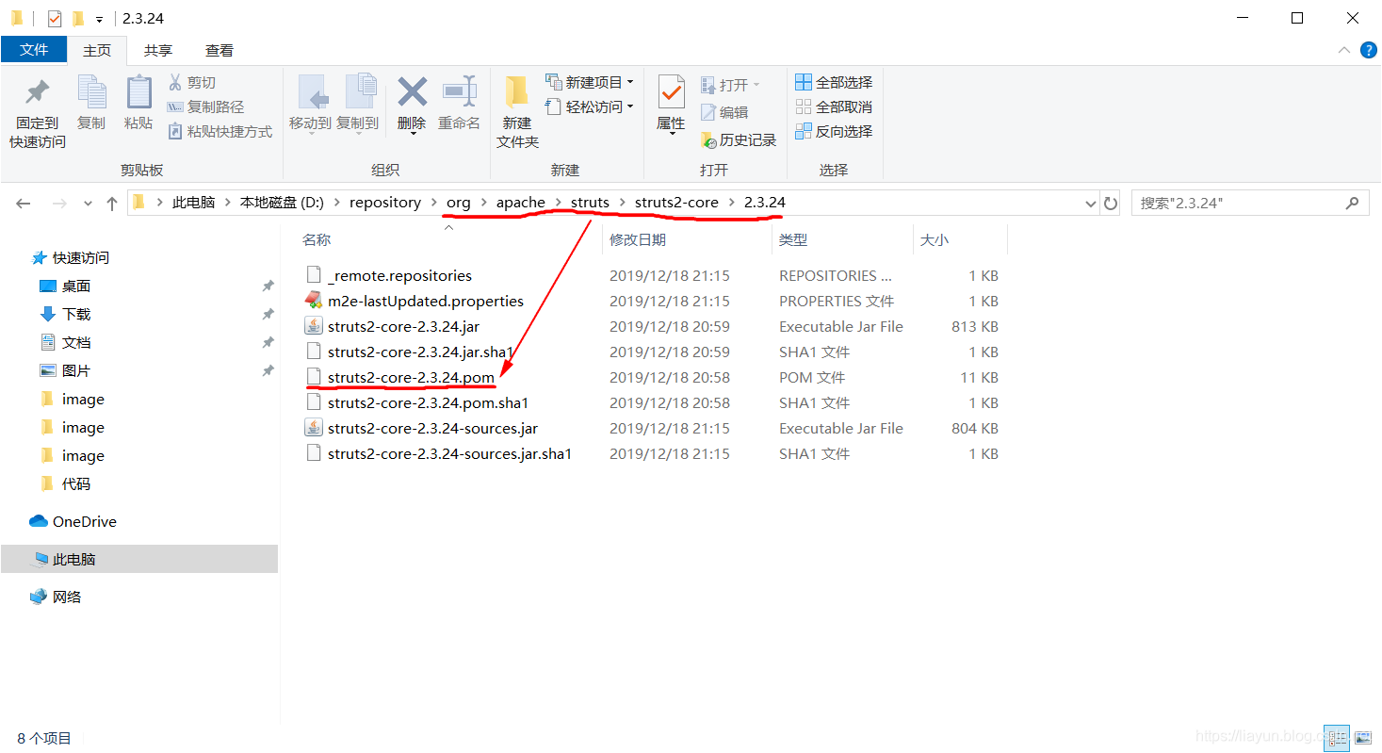This screenshot has width=1382, height=753.
Task: Expand the address bar history dropdown
Action: click(x=1090, y=203)
